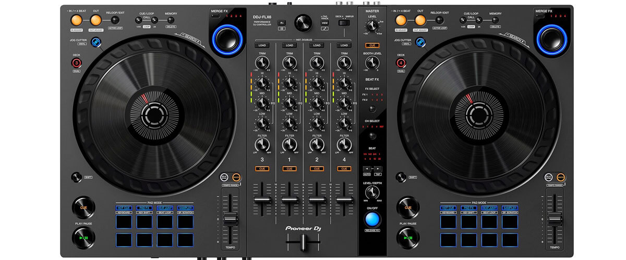Tap left deck RELOOP/EXIT button

point(115,20)
